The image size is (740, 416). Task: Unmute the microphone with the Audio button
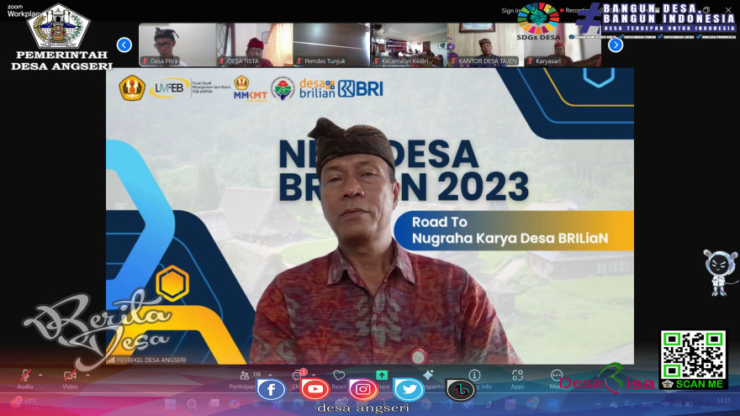pyautogui.click(x=25, y=379)
